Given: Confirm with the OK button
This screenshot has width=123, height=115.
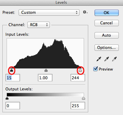Looking at the screenshot, I should [x=106, y=13].
